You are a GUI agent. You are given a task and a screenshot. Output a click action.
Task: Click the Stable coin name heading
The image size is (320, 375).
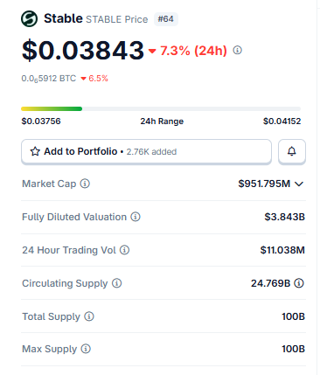63,18
